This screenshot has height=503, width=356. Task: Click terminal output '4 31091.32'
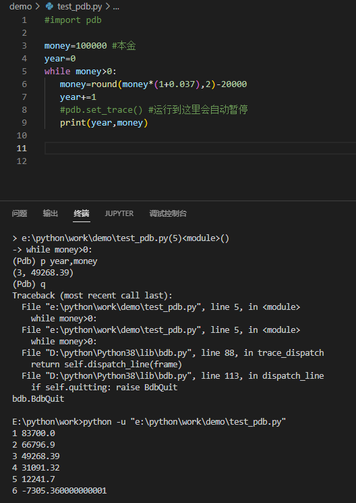tap(36, 467)
